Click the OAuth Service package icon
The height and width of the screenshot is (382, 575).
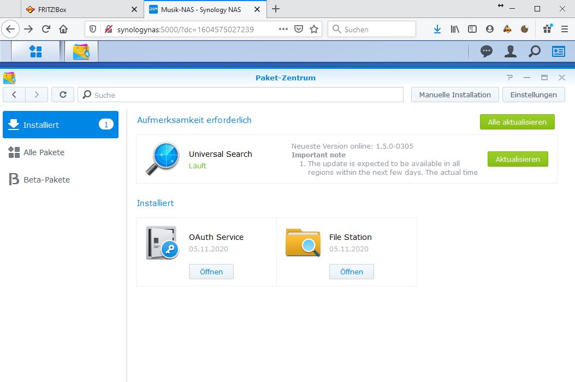click(x=162, y=243)
